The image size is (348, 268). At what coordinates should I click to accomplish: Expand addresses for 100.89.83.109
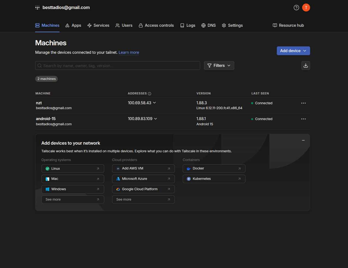[155, 119]
